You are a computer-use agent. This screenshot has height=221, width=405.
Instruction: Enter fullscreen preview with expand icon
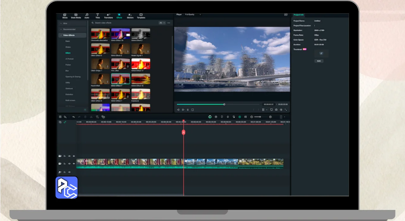tap(286, 110)
